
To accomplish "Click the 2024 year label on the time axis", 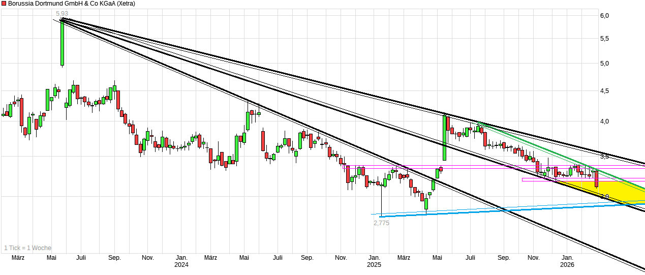I will tap(181, 265).
